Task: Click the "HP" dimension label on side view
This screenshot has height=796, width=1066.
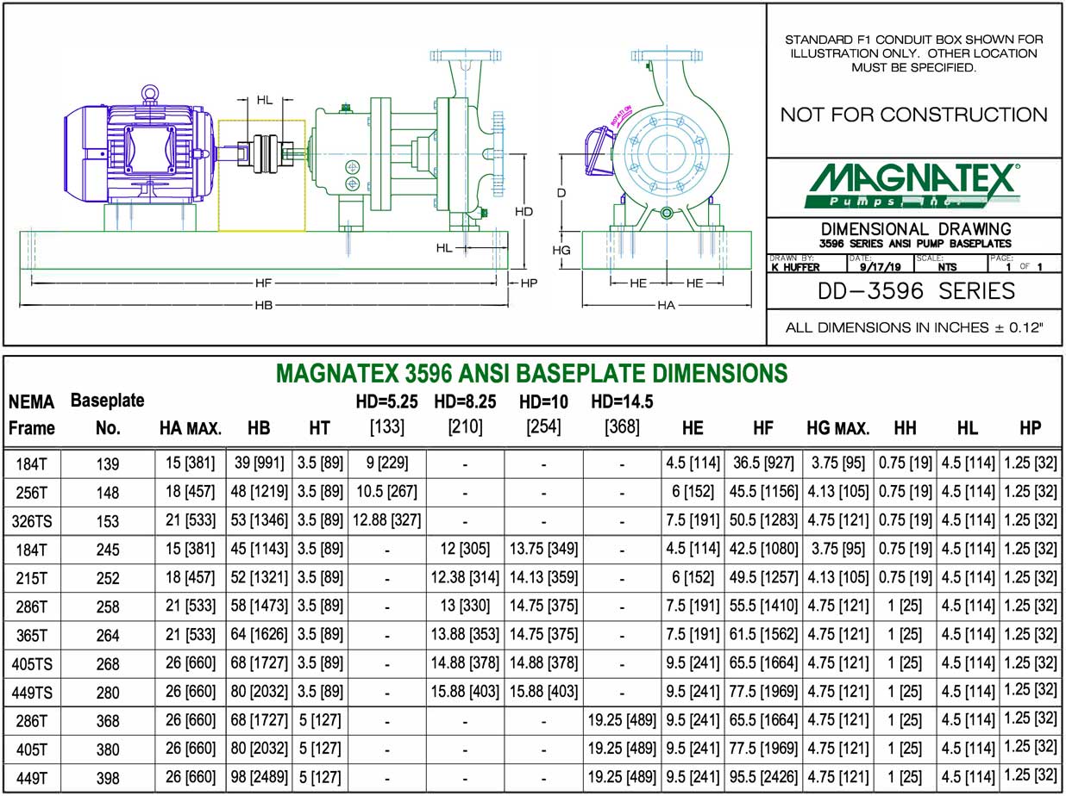Action: (528, 282)
